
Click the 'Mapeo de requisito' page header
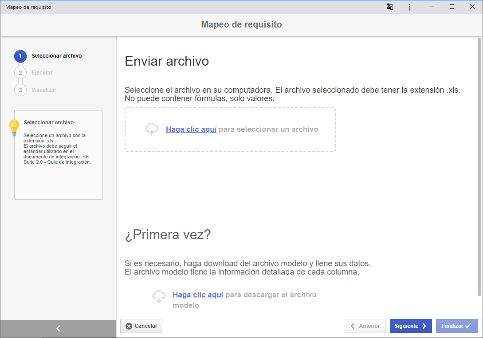pos(241,24)
